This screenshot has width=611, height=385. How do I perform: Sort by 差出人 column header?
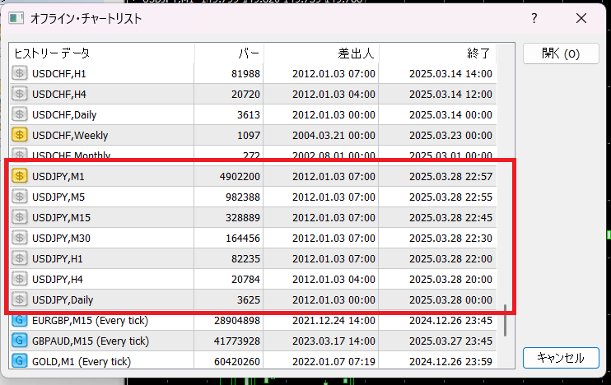point(321,53)
